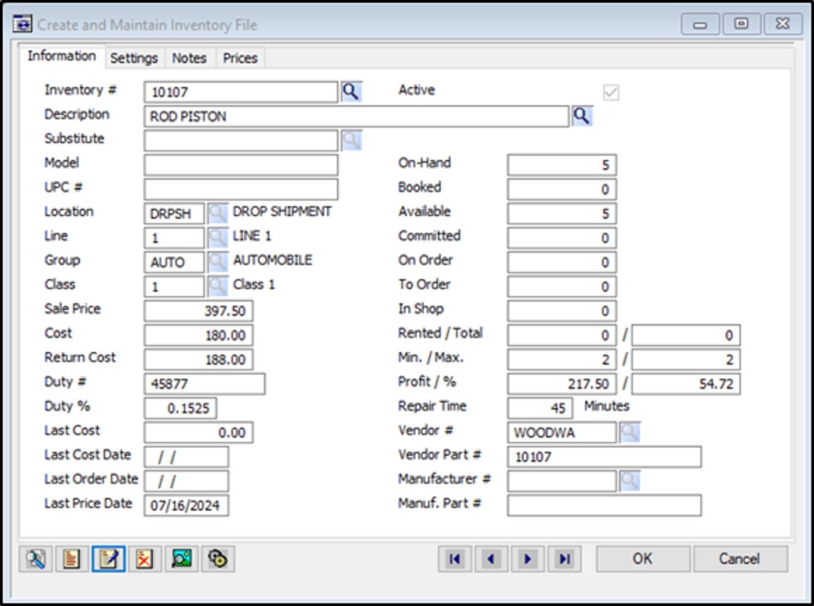The height and width of the screenshot is (606, 814).
Task: Click the Cost field 180.00
Action: [x=199, y=335]
